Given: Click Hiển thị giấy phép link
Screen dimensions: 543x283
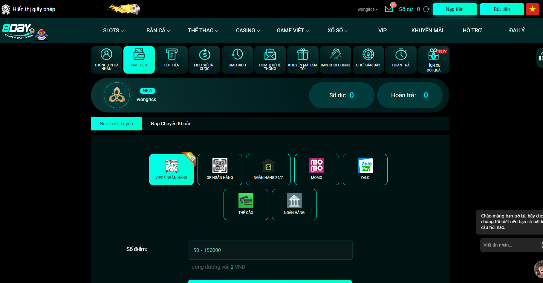Looking at the screenshot, I should tap(34, 9).
